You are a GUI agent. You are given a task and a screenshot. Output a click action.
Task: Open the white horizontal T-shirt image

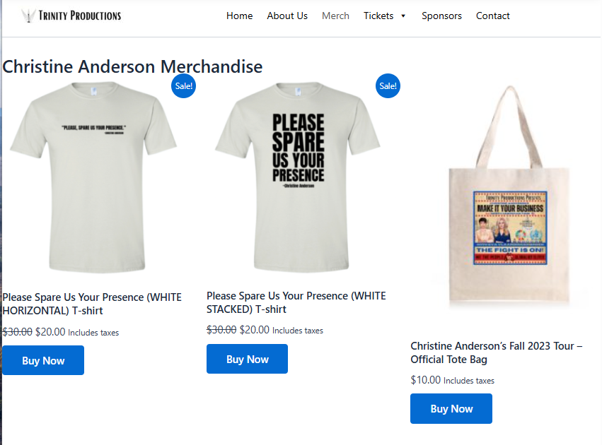coord(93,177)
